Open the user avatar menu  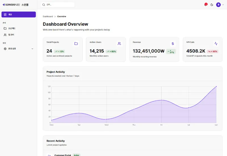point(218,5)
